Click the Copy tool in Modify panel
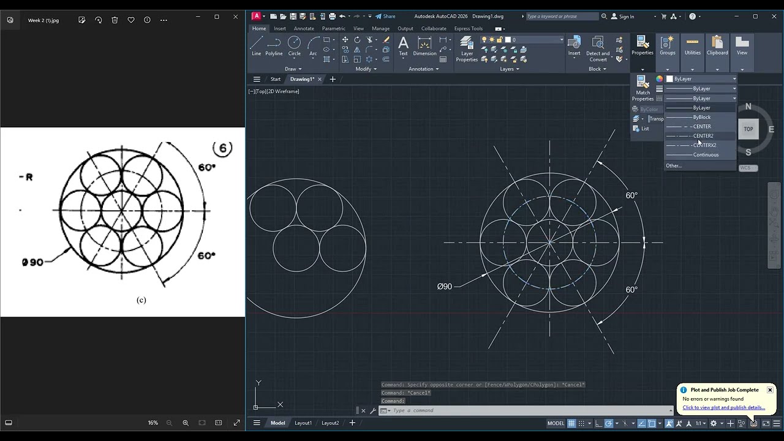784x441 pixels. point(345,50)
